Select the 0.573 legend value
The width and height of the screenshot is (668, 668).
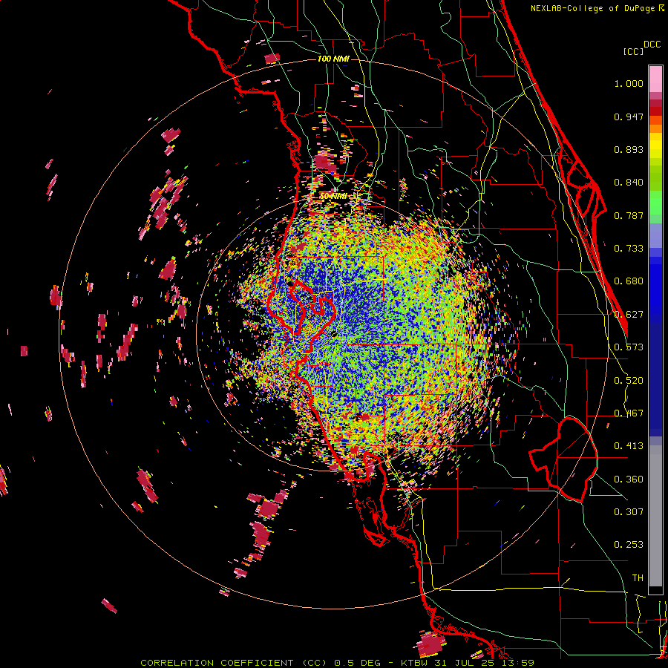pyautogui.click(x=629, y=347)
